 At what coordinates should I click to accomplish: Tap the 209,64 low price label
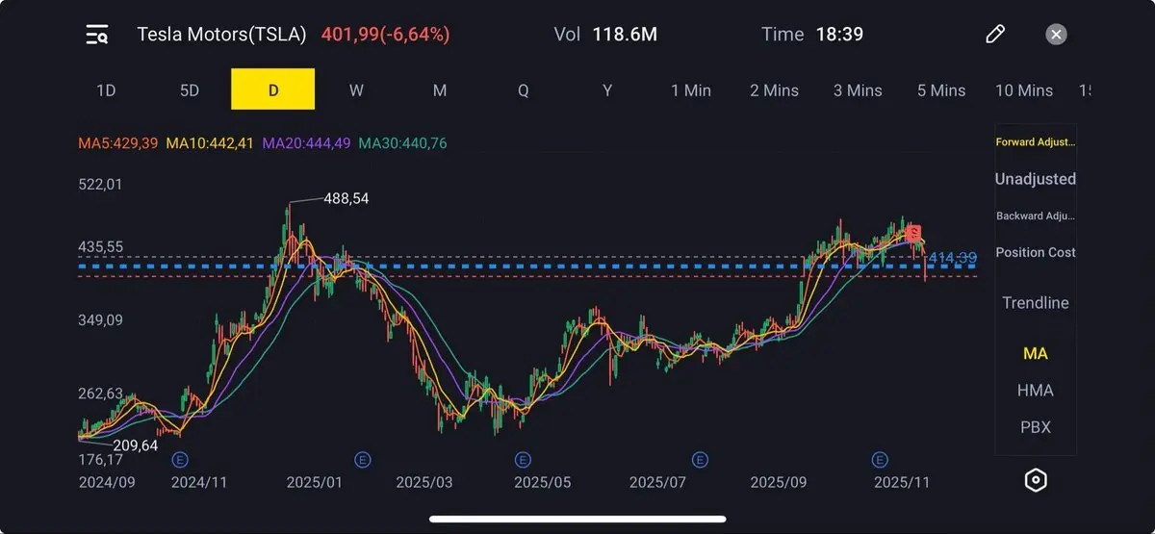pyautogui.click(x=135, y=445)
